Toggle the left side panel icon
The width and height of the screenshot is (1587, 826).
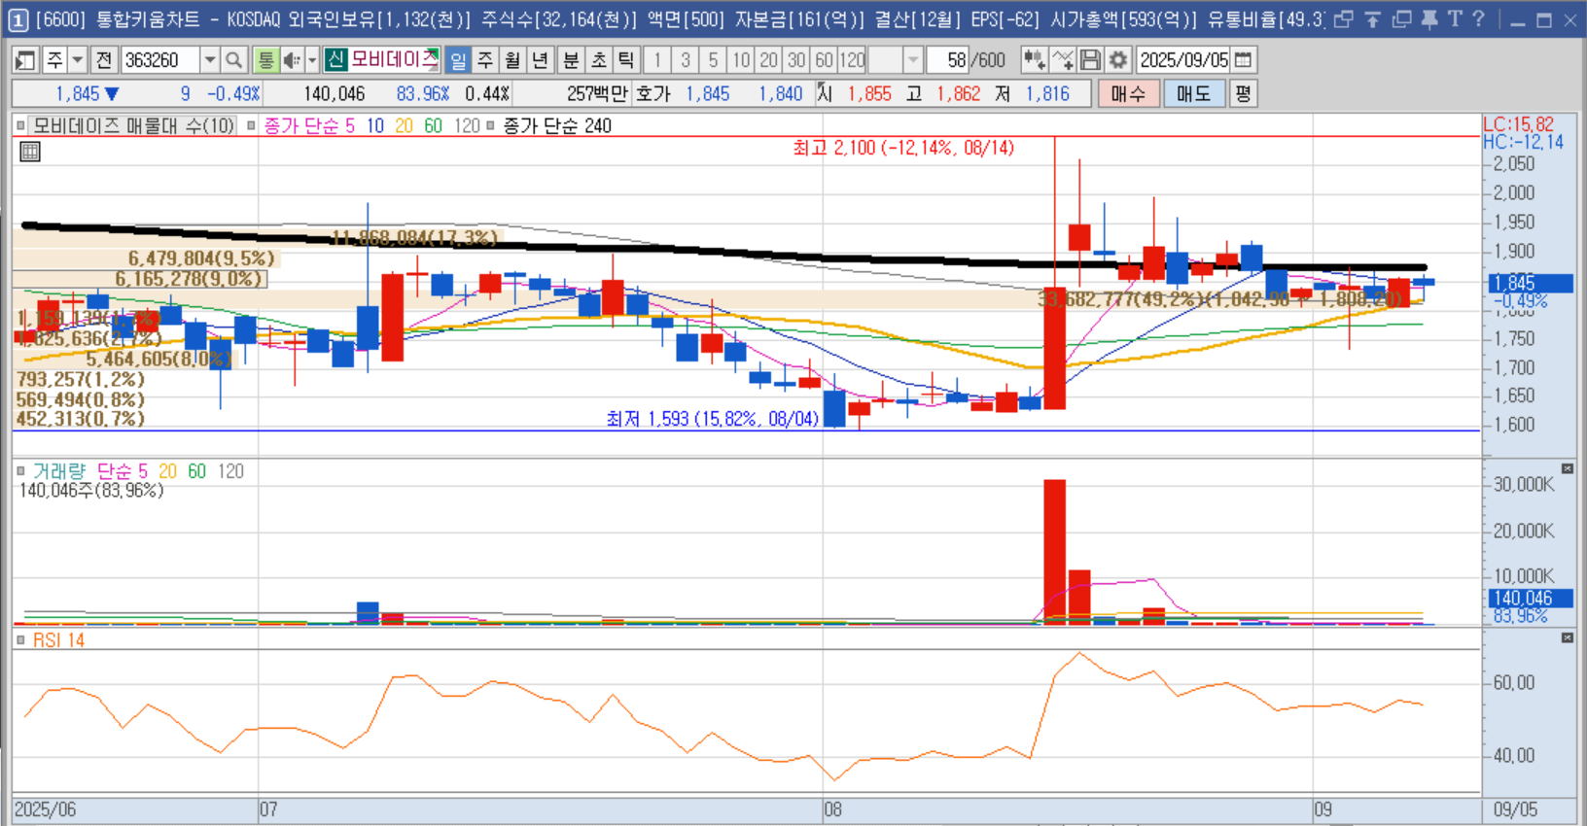point(26,60)
